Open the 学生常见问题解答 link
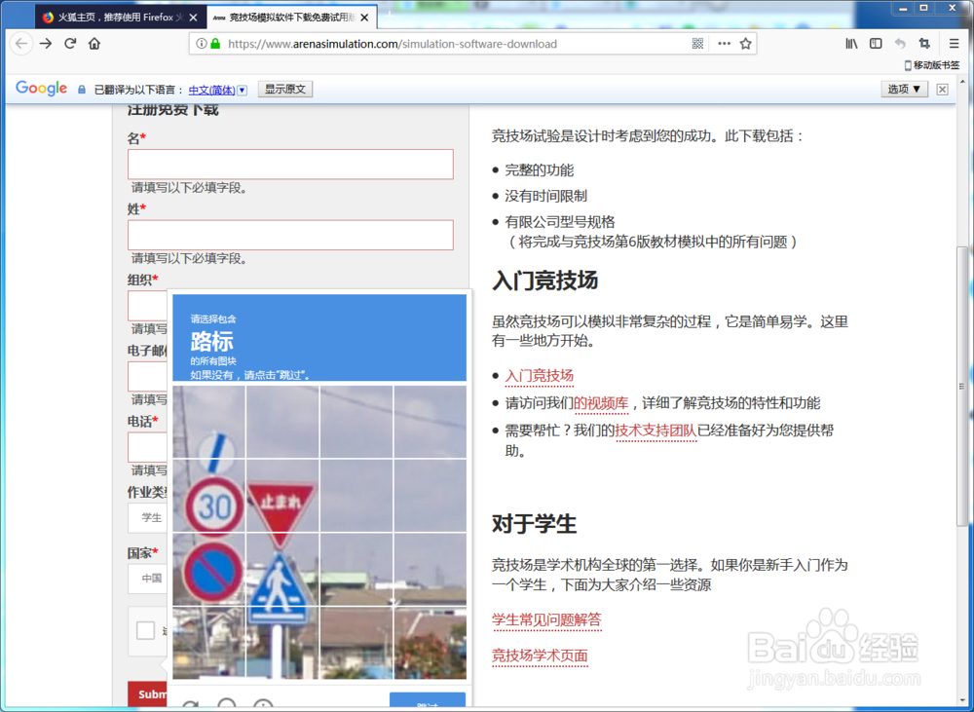The height and width of the screenshot is (712, 974). coord(546,620)
